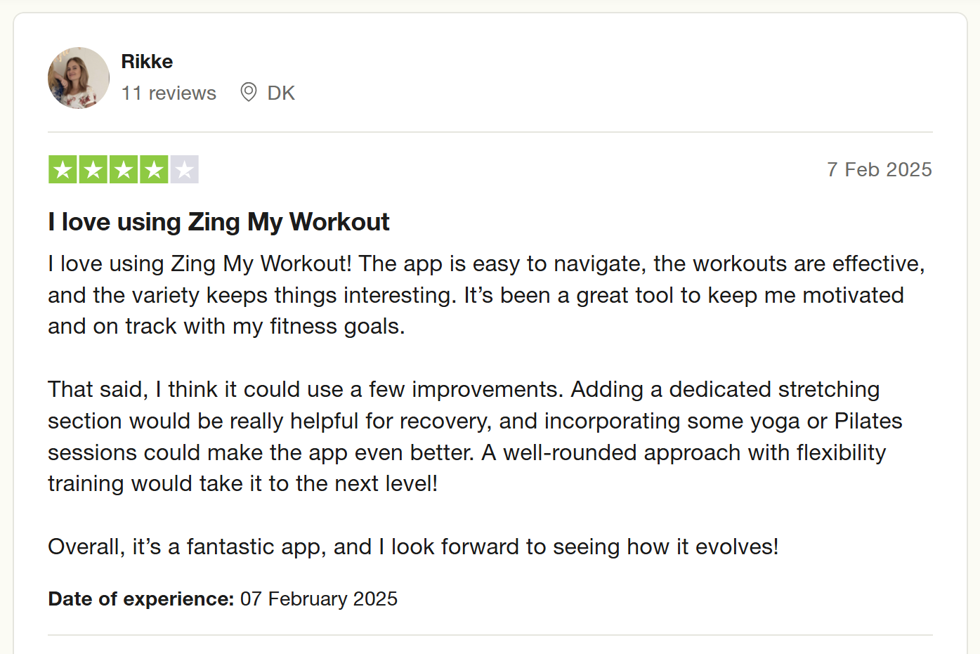This screenshot has width=980, height=654.
Task: Click the review date 7 Feb 2025
Action: click(880, 169)
